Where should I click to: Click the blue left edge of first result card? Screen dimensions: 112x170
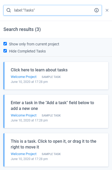[4, 76]
